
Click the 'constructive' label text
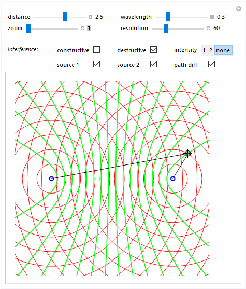click(73, 50)
